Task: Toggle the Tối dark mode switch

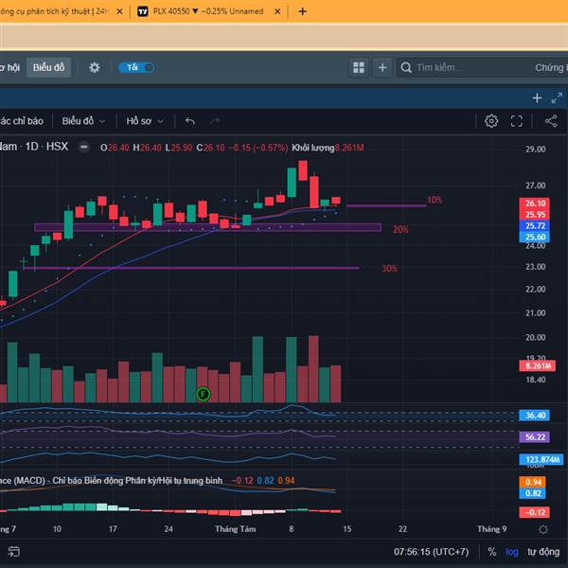Action: pos(136,67)
